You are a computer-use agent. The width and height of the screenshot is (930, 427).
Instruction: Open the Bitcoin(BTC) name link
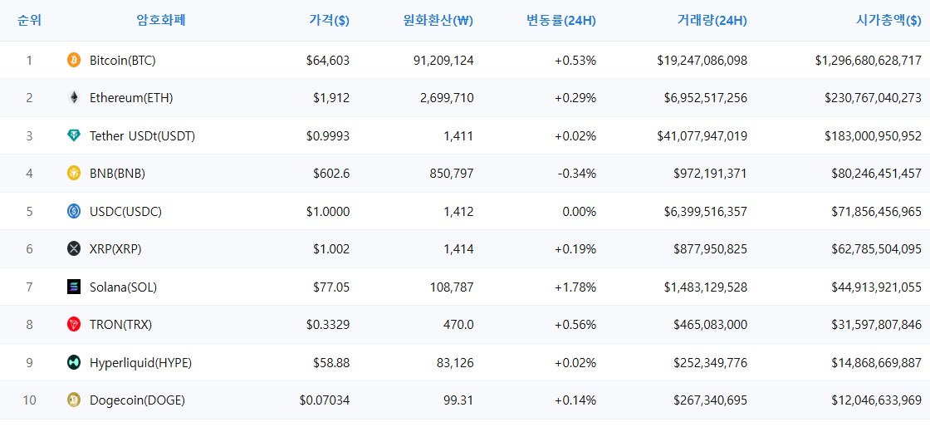click(x=123, y=60)
